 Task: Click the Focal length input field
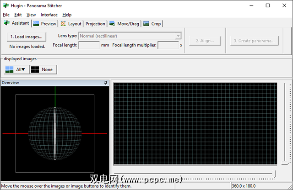coord(89,45)
